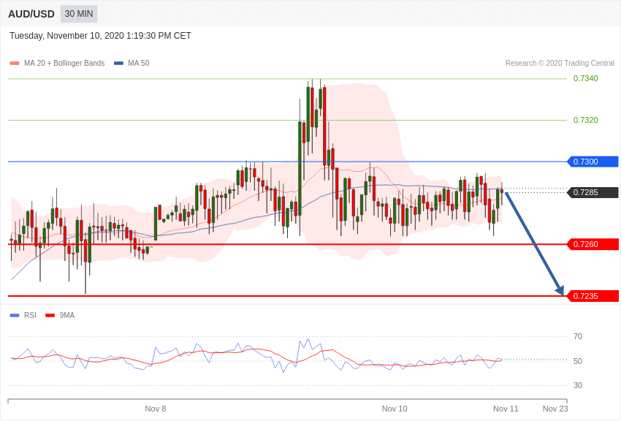Image resolution: width=621 pixels, height=421 pixels.
Task: Click the 0.7320 resistance level label
Action: tap(586, 120)
